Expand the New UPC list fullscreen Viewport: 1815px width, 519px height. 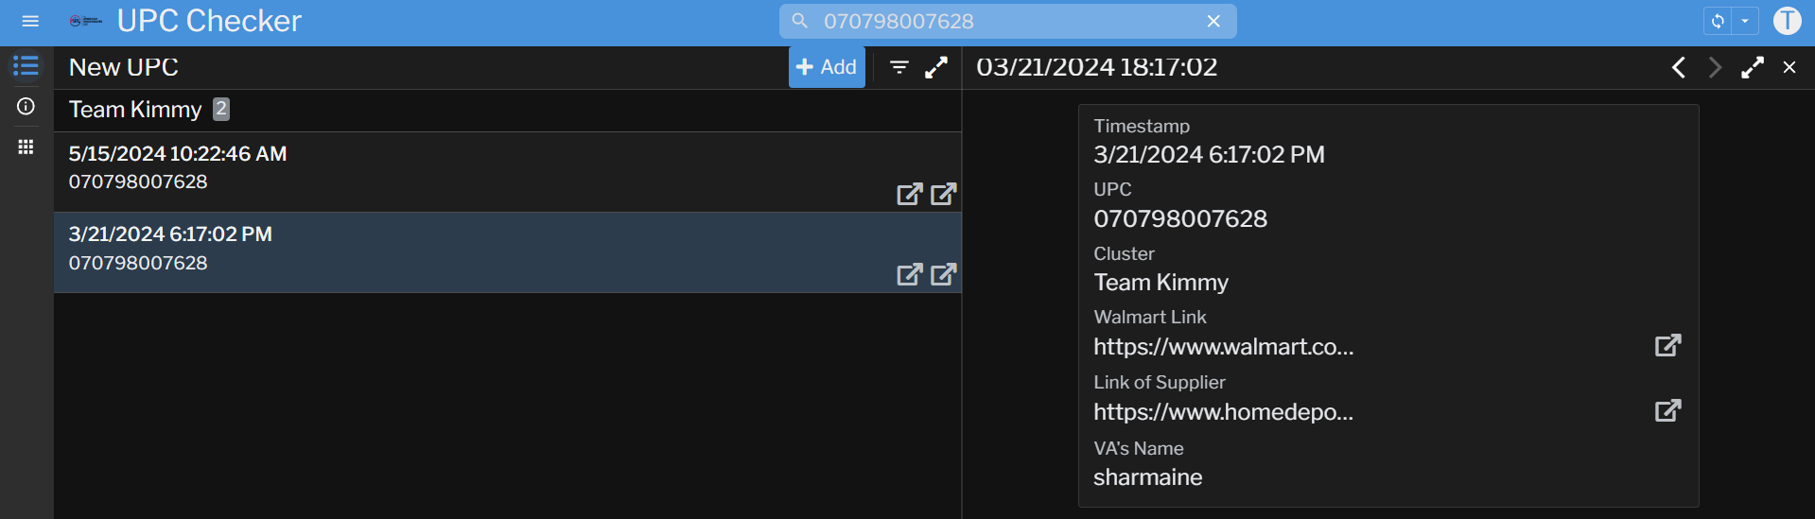pos(936,67)
